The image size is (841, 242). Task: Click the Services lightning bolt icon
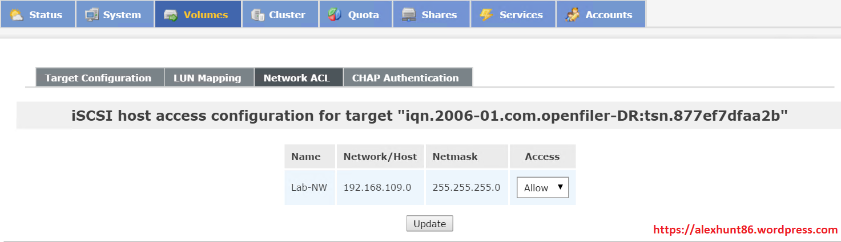486,15
